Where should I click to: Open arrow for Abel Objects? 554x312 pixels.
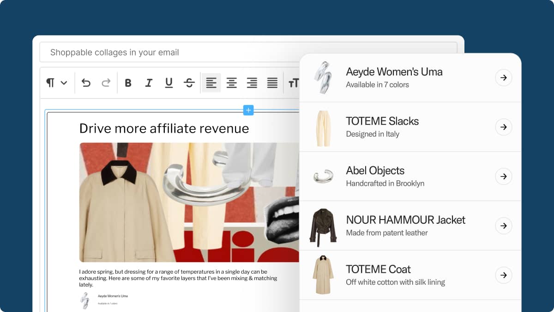[x=504, y=176]
